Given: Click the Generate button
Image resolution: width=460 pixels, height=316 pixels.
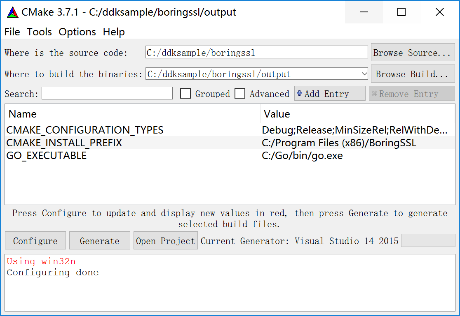Looking at the screenshot, I should [99, 240].
